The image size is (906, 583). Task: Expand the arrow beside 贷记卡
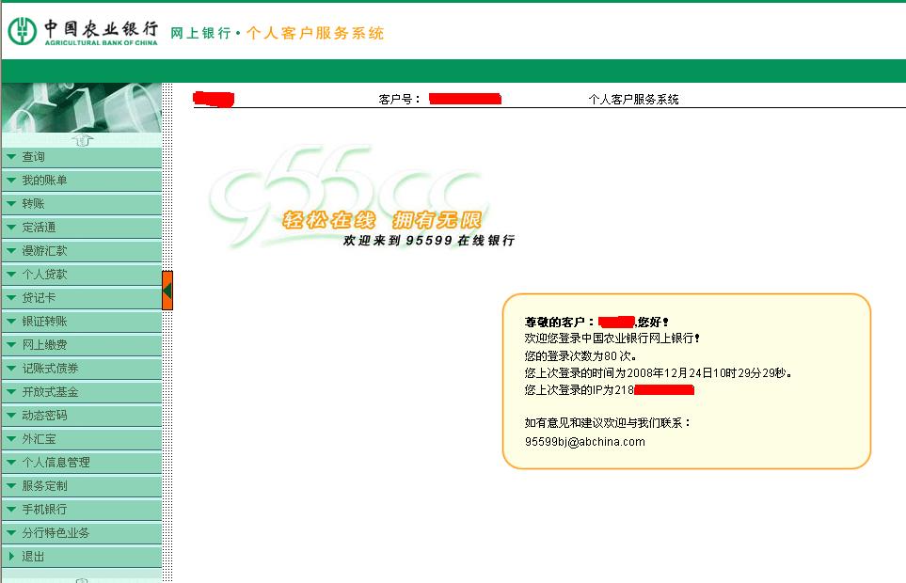[x=11, y=298]
